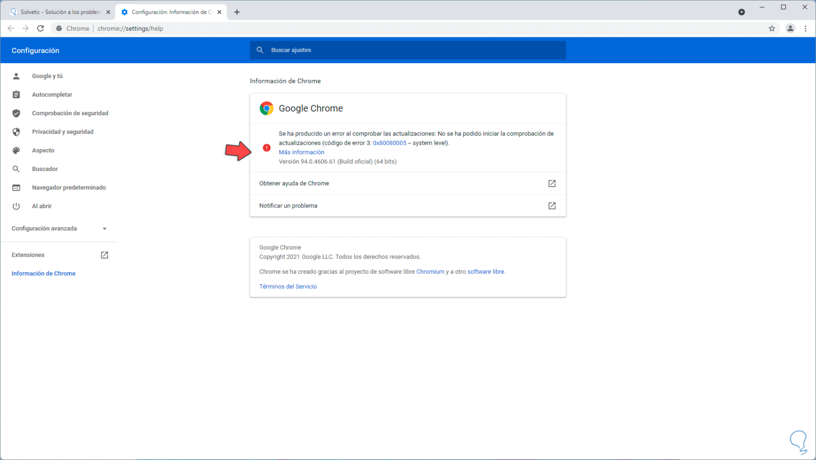
Task: Click the Más información link
Action: 302,152
